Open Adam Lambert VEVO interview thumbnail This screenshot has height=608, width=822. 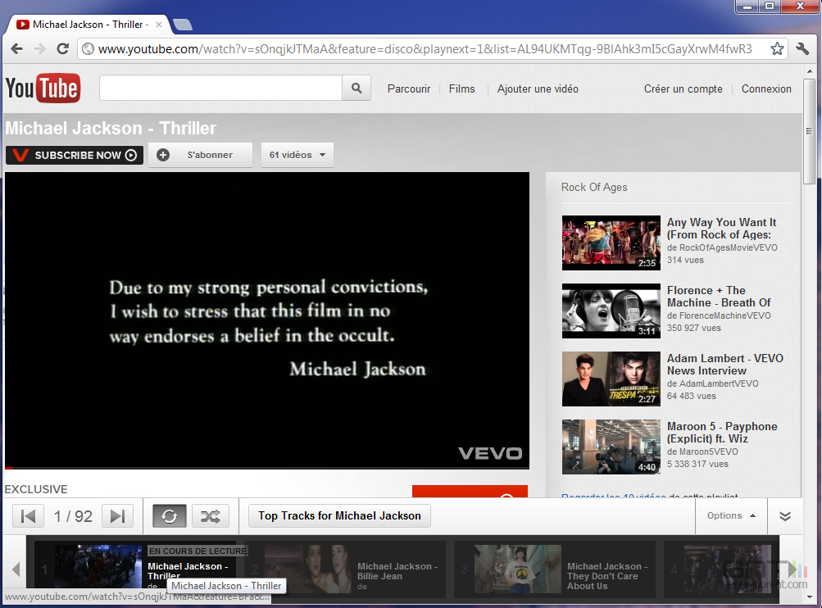[611, 379]
